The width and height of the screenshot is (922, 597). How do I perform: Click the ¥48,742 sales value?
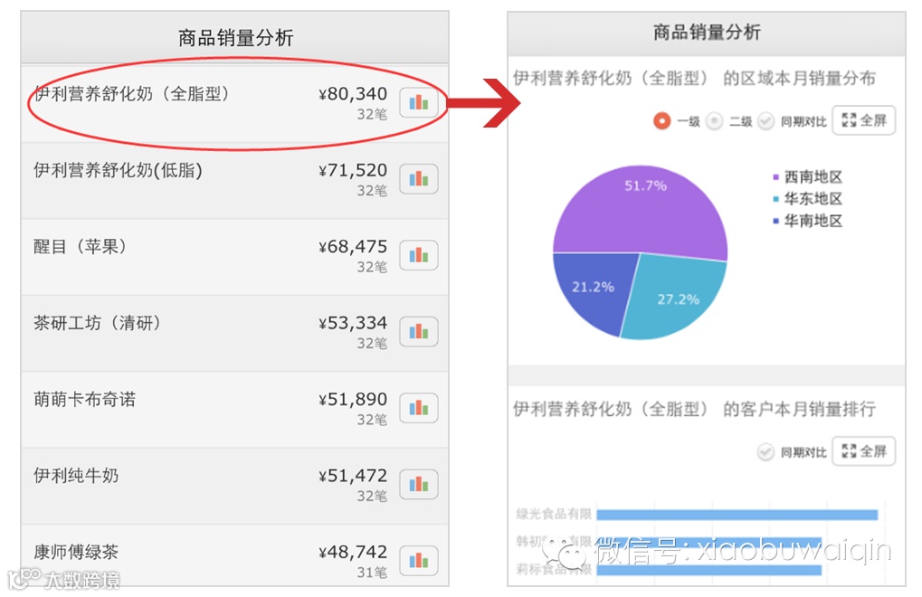coord(353,552)
